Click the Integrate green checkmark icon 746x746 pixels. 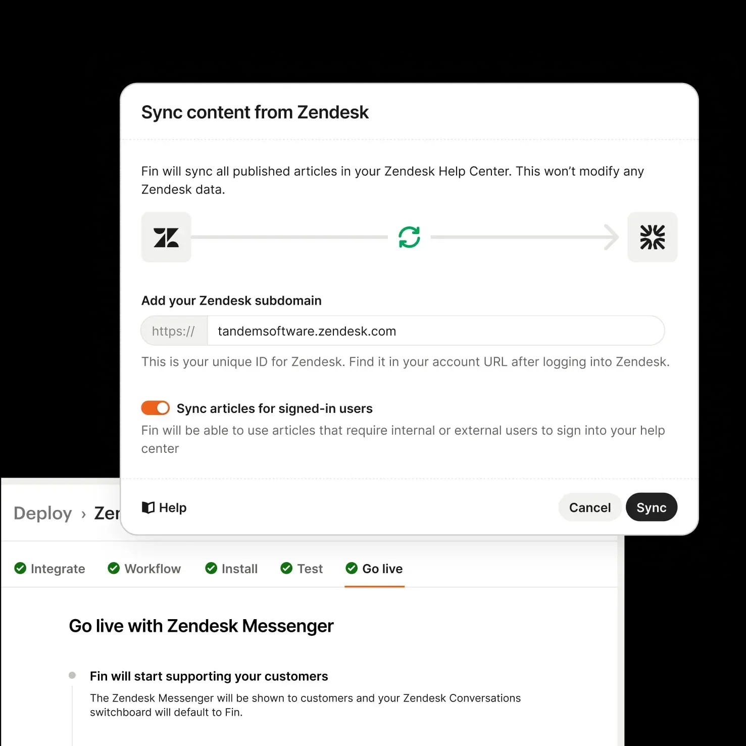(x=20, y=569)
